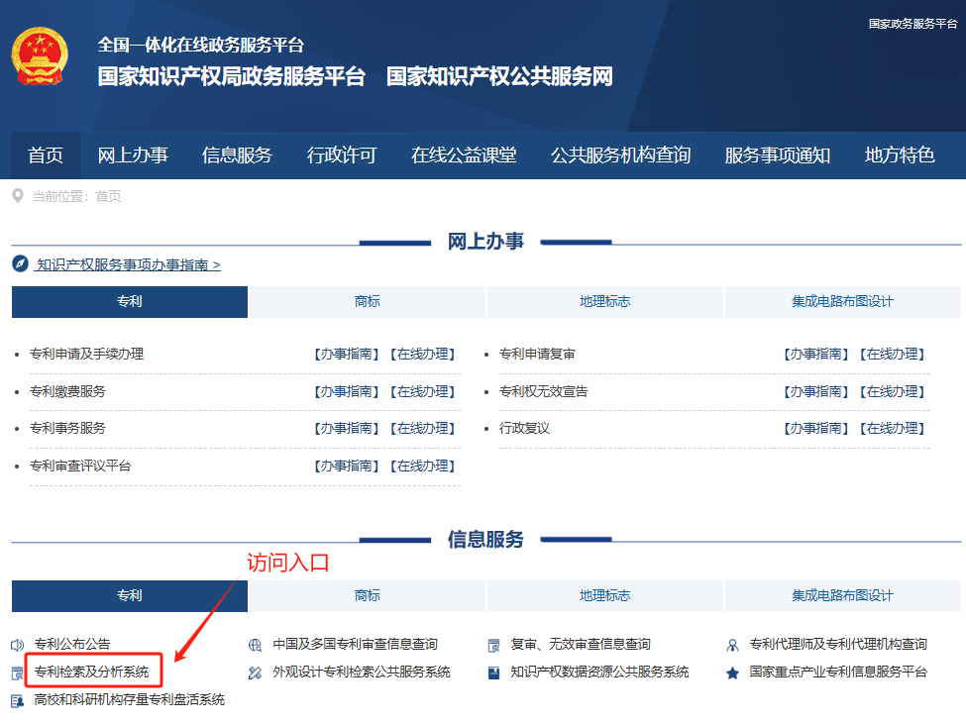Click the search icon beside 专利检索及分析系统

(x=17, y=673)
